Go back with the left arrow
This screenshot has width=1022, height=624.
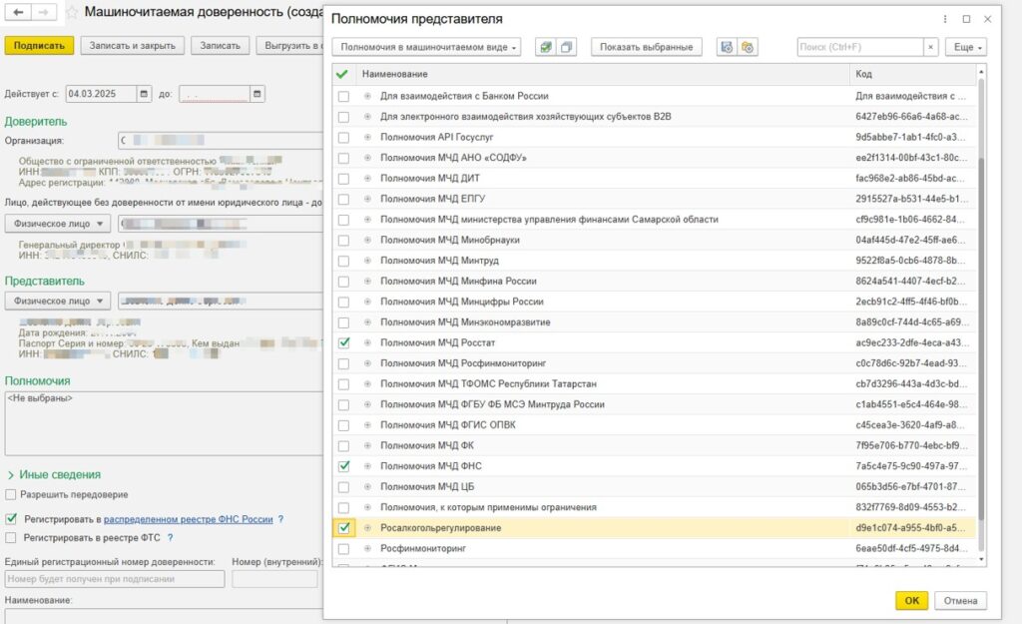(18, 12)
